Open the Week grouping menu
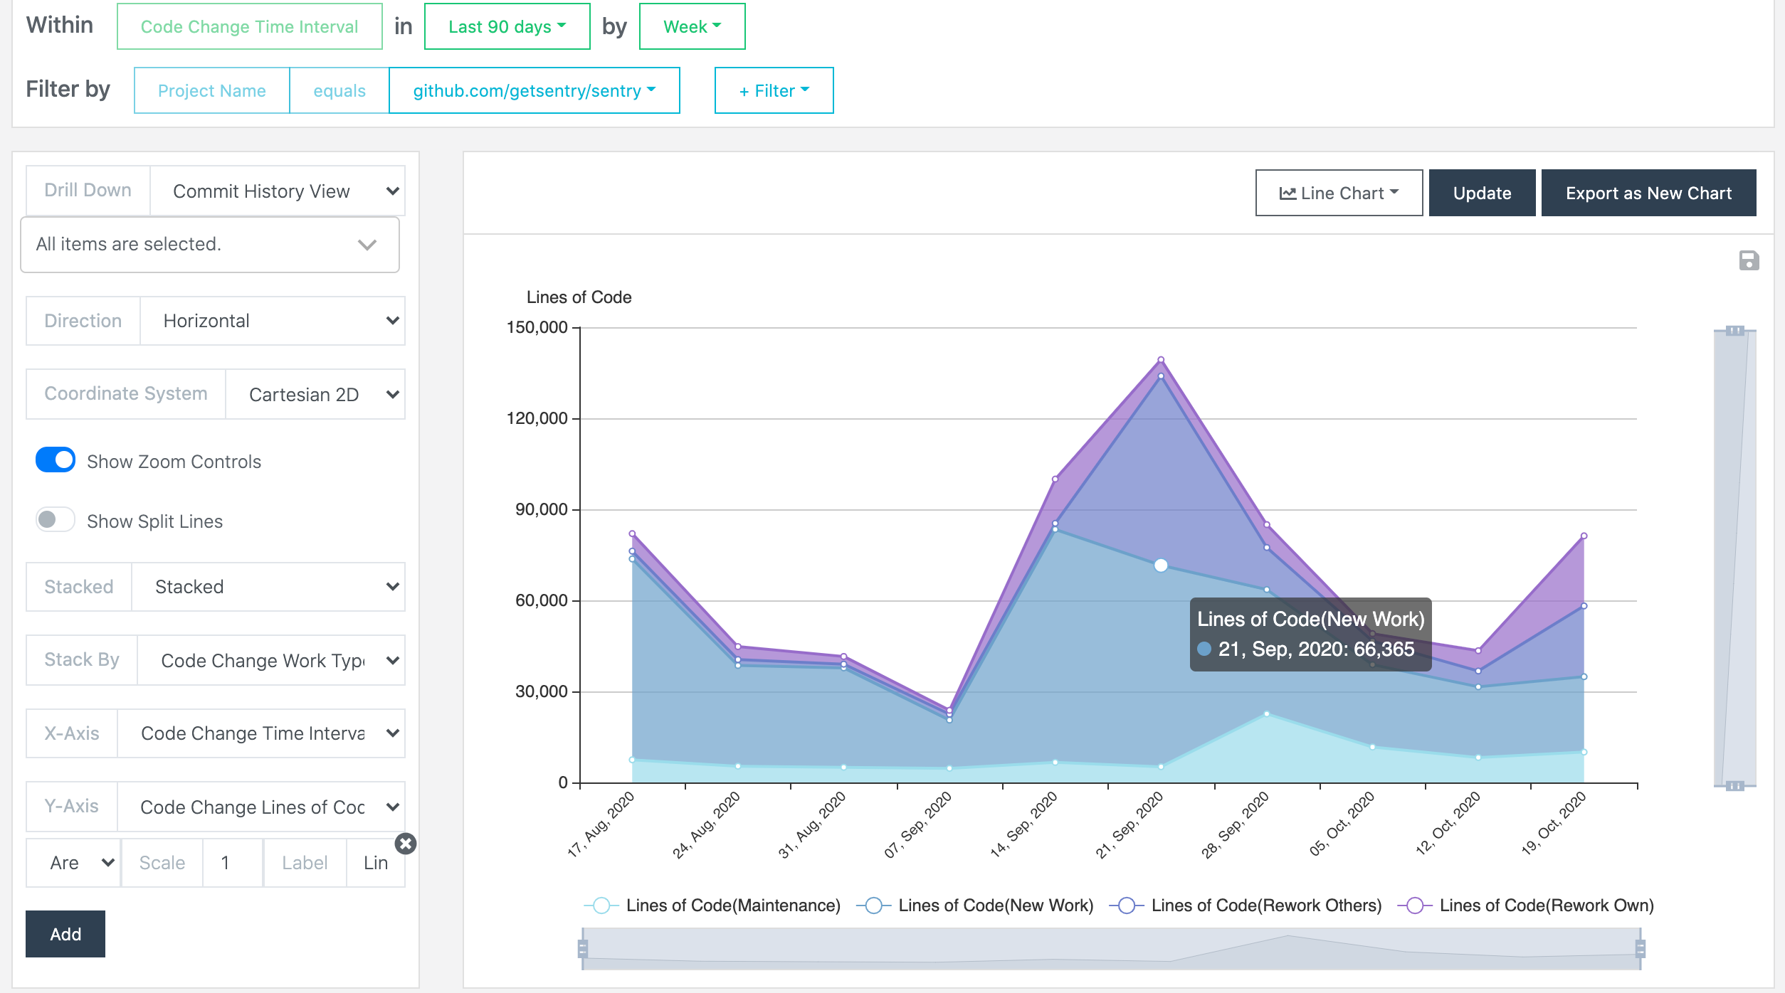This screenshot has height=993, width=1785. point(692,26)
